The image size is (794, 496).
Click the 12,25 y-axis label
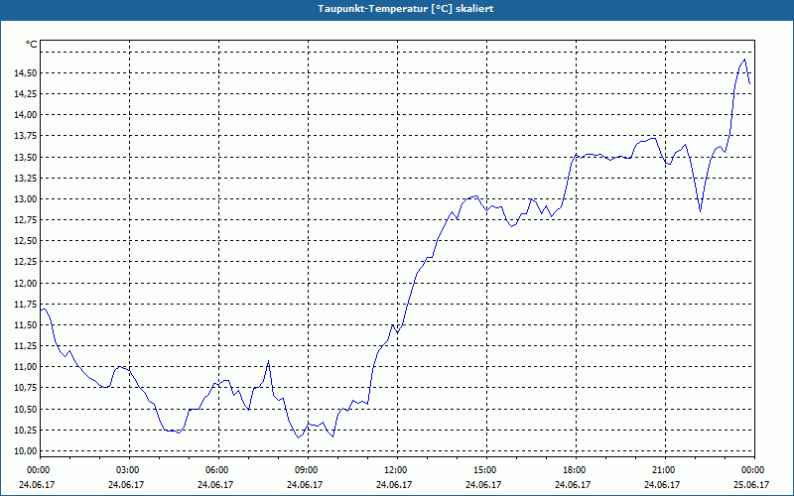click(26, 262)
